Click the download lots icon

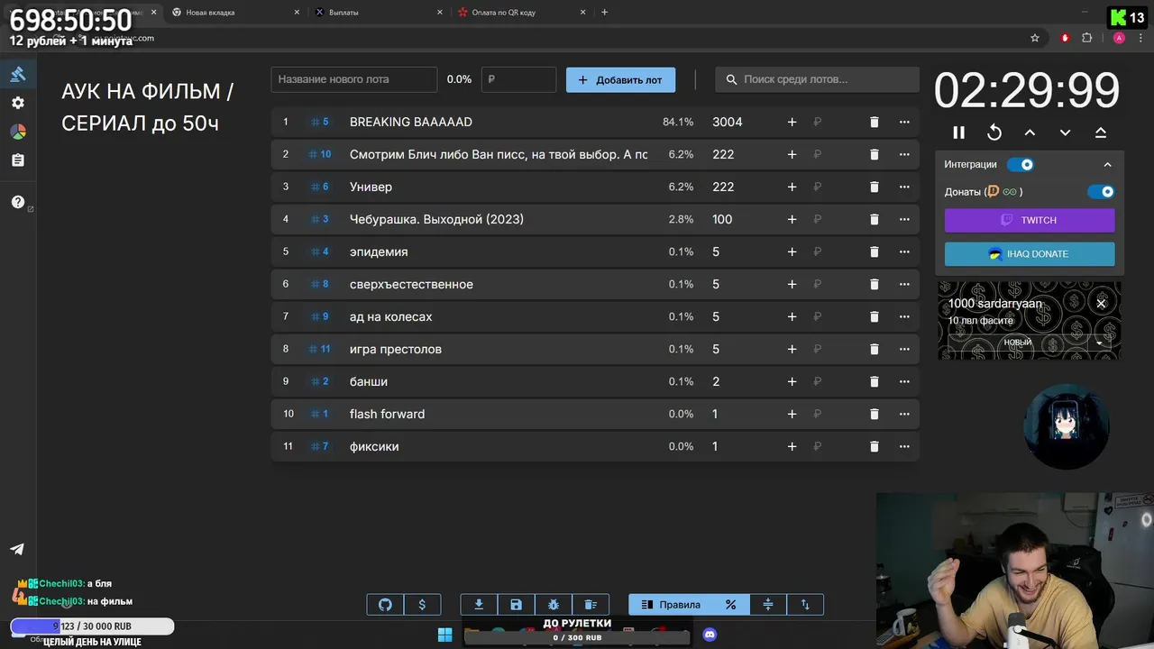tap(479, 605)
